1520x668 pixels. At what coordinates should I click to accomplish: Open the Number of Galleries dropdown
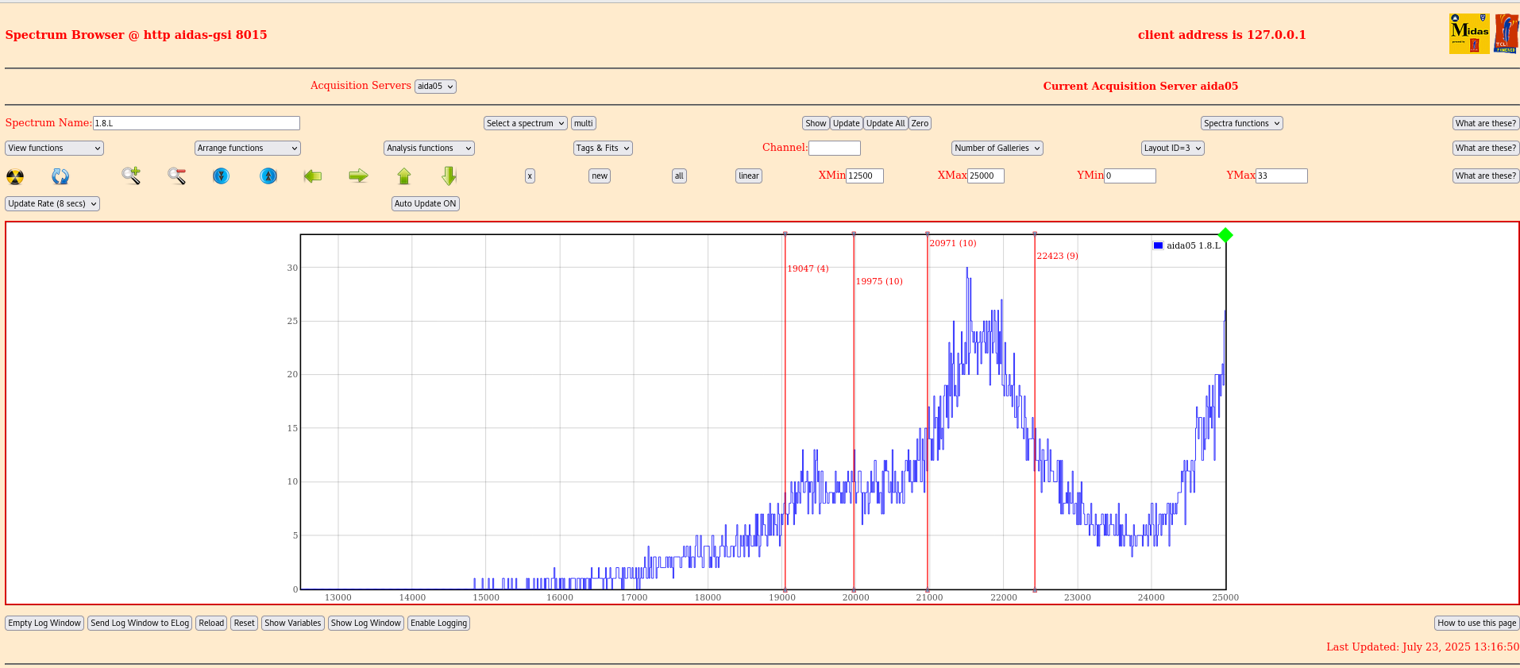point(997,149)
